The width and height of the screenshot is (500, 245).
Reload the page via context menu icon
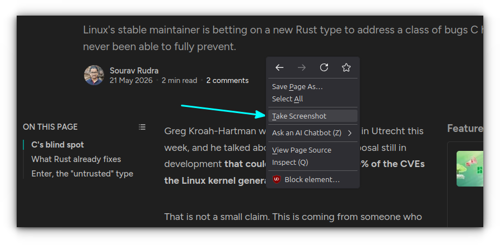(x=324, y=67)
